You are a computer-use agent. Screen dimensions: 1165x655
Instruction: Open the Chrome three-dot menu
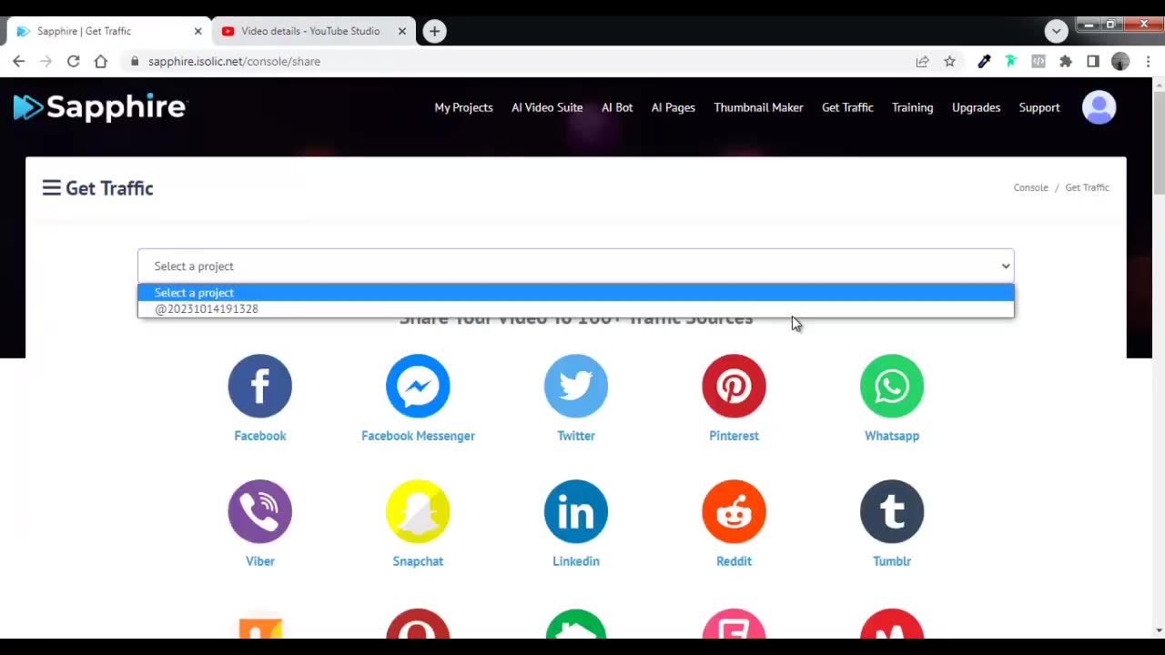(1148, 61)
